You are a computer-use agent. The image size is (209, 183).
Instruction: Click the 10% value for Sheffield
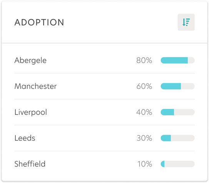(145, 164)
